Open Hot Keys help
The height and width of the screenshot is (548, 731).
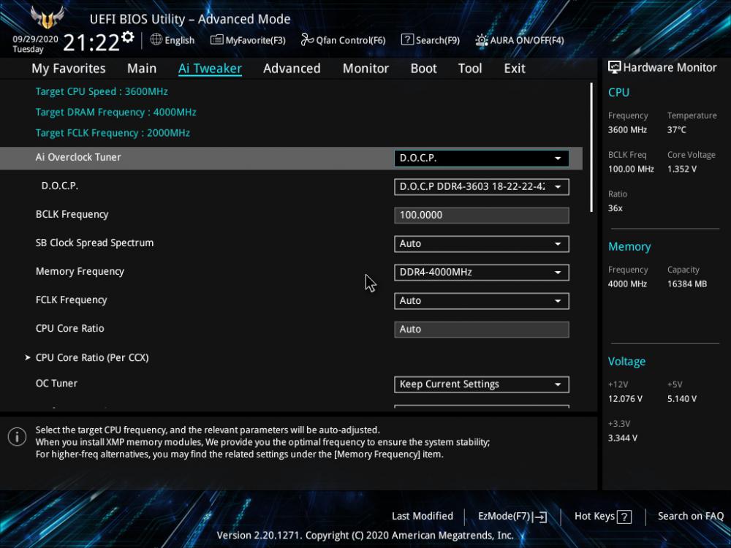(603, 517)
